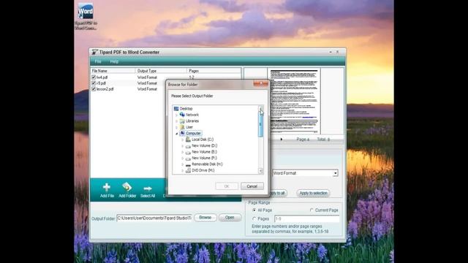Image resolution: width=468 pixels, height=263 pixels.
Task: Click the Select All arrow icon
Action: point(148,188)
